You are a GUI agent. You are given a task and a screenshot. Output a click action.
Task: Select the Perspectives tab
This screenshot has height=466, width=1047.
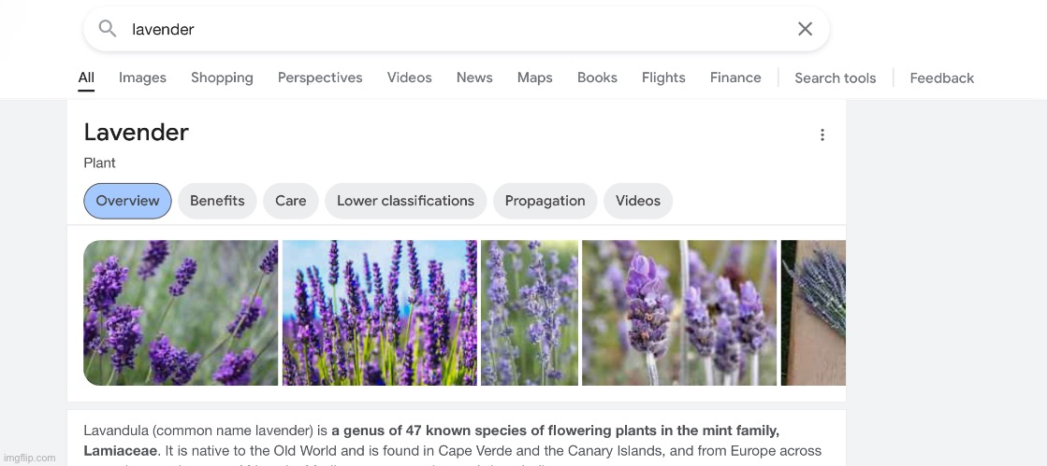tap(320, 78)
